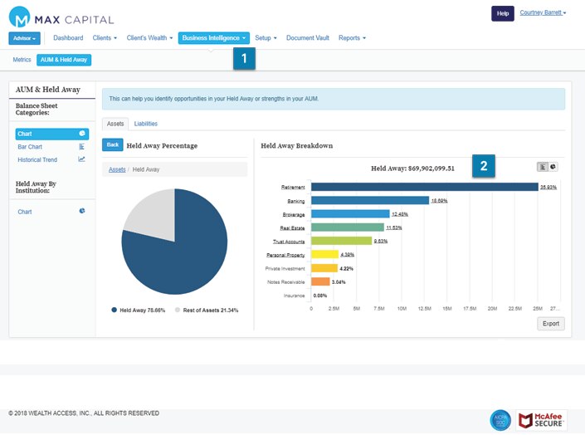Viewport: 585px width, 435px height.
Task: Click the Help button
Action: [x=502, y=13]
